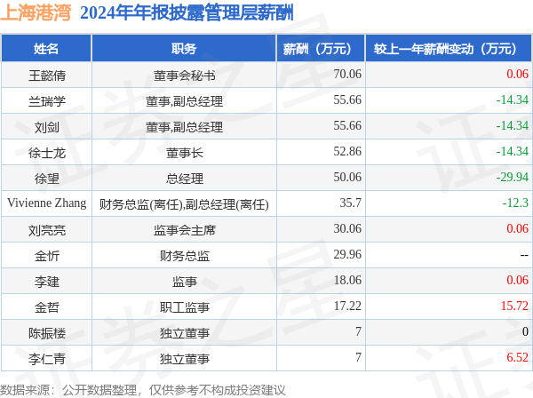
Task: Select the name cell 刘亮亮
Action: click(47, 230)
